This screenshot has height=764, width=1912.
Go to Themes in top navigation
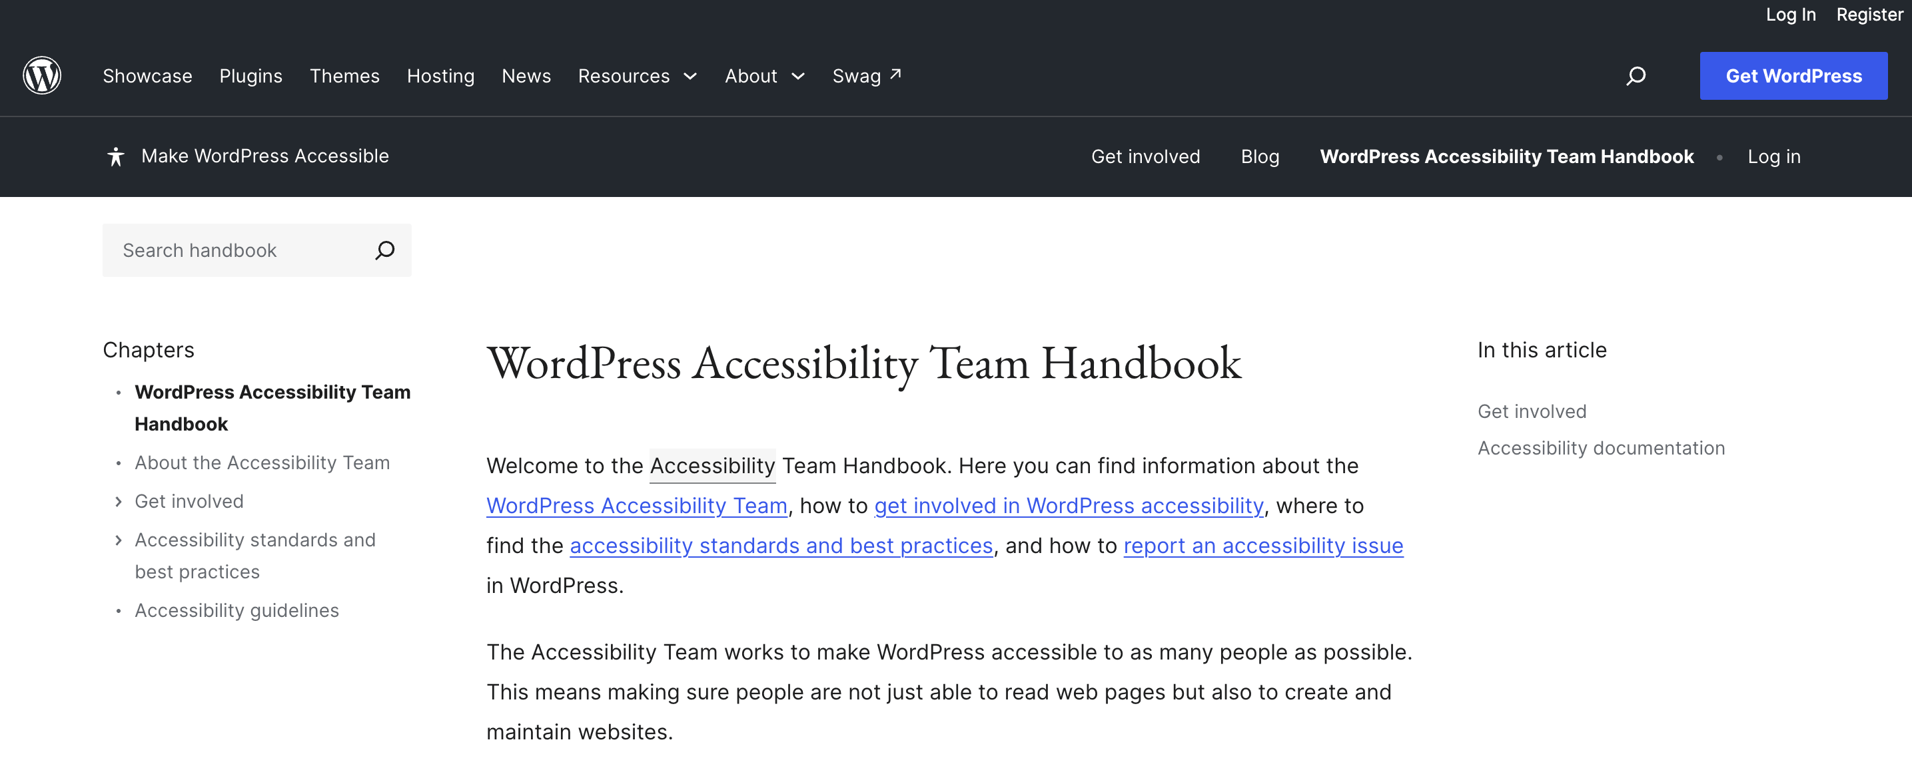point(344,76)
